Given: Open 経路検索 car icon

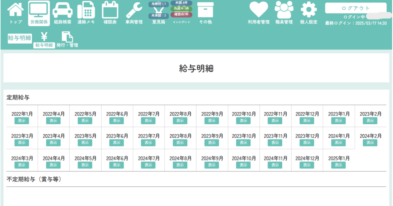Looking at the screenshot, I should click(x=63, y=13).
